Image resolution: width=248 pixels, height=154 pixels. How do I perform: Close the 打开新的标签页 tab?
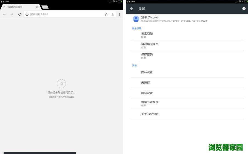click(37, 7)
